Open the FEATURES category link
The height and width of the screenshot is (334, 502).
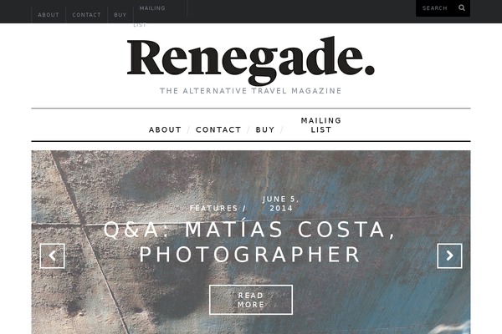[214, 208]
